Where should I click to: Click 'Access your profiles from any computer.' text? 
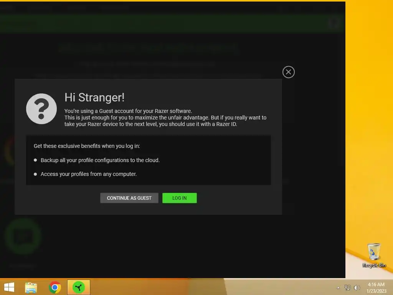click(89, 174)
